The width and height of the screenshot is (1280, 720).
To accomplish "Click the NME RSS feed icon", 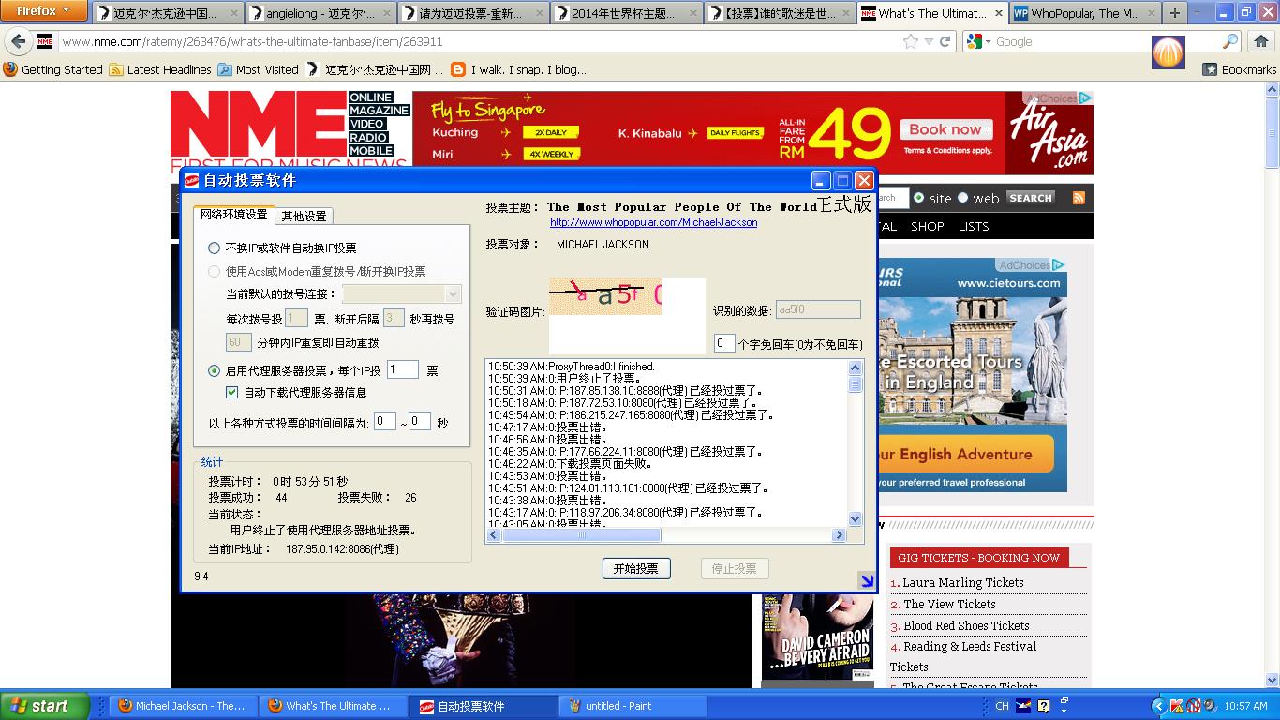I will 1079,198.
